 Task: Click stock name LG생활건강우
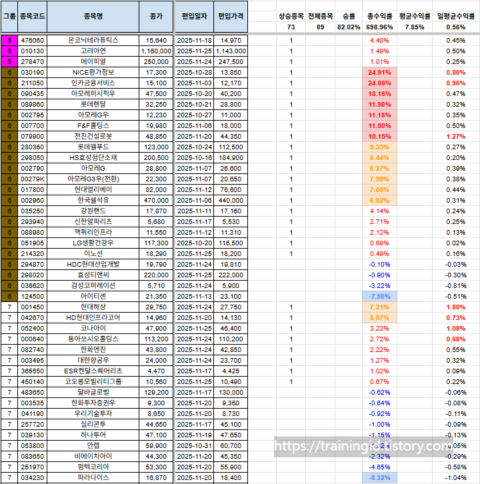pyautogui.click(x=93, y=243)
